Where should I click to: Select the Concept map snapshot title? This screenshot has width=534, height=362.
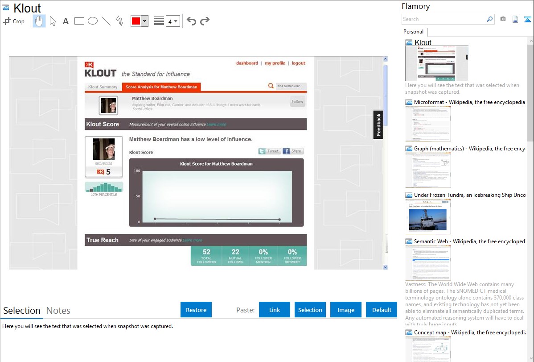click(470, 332)
